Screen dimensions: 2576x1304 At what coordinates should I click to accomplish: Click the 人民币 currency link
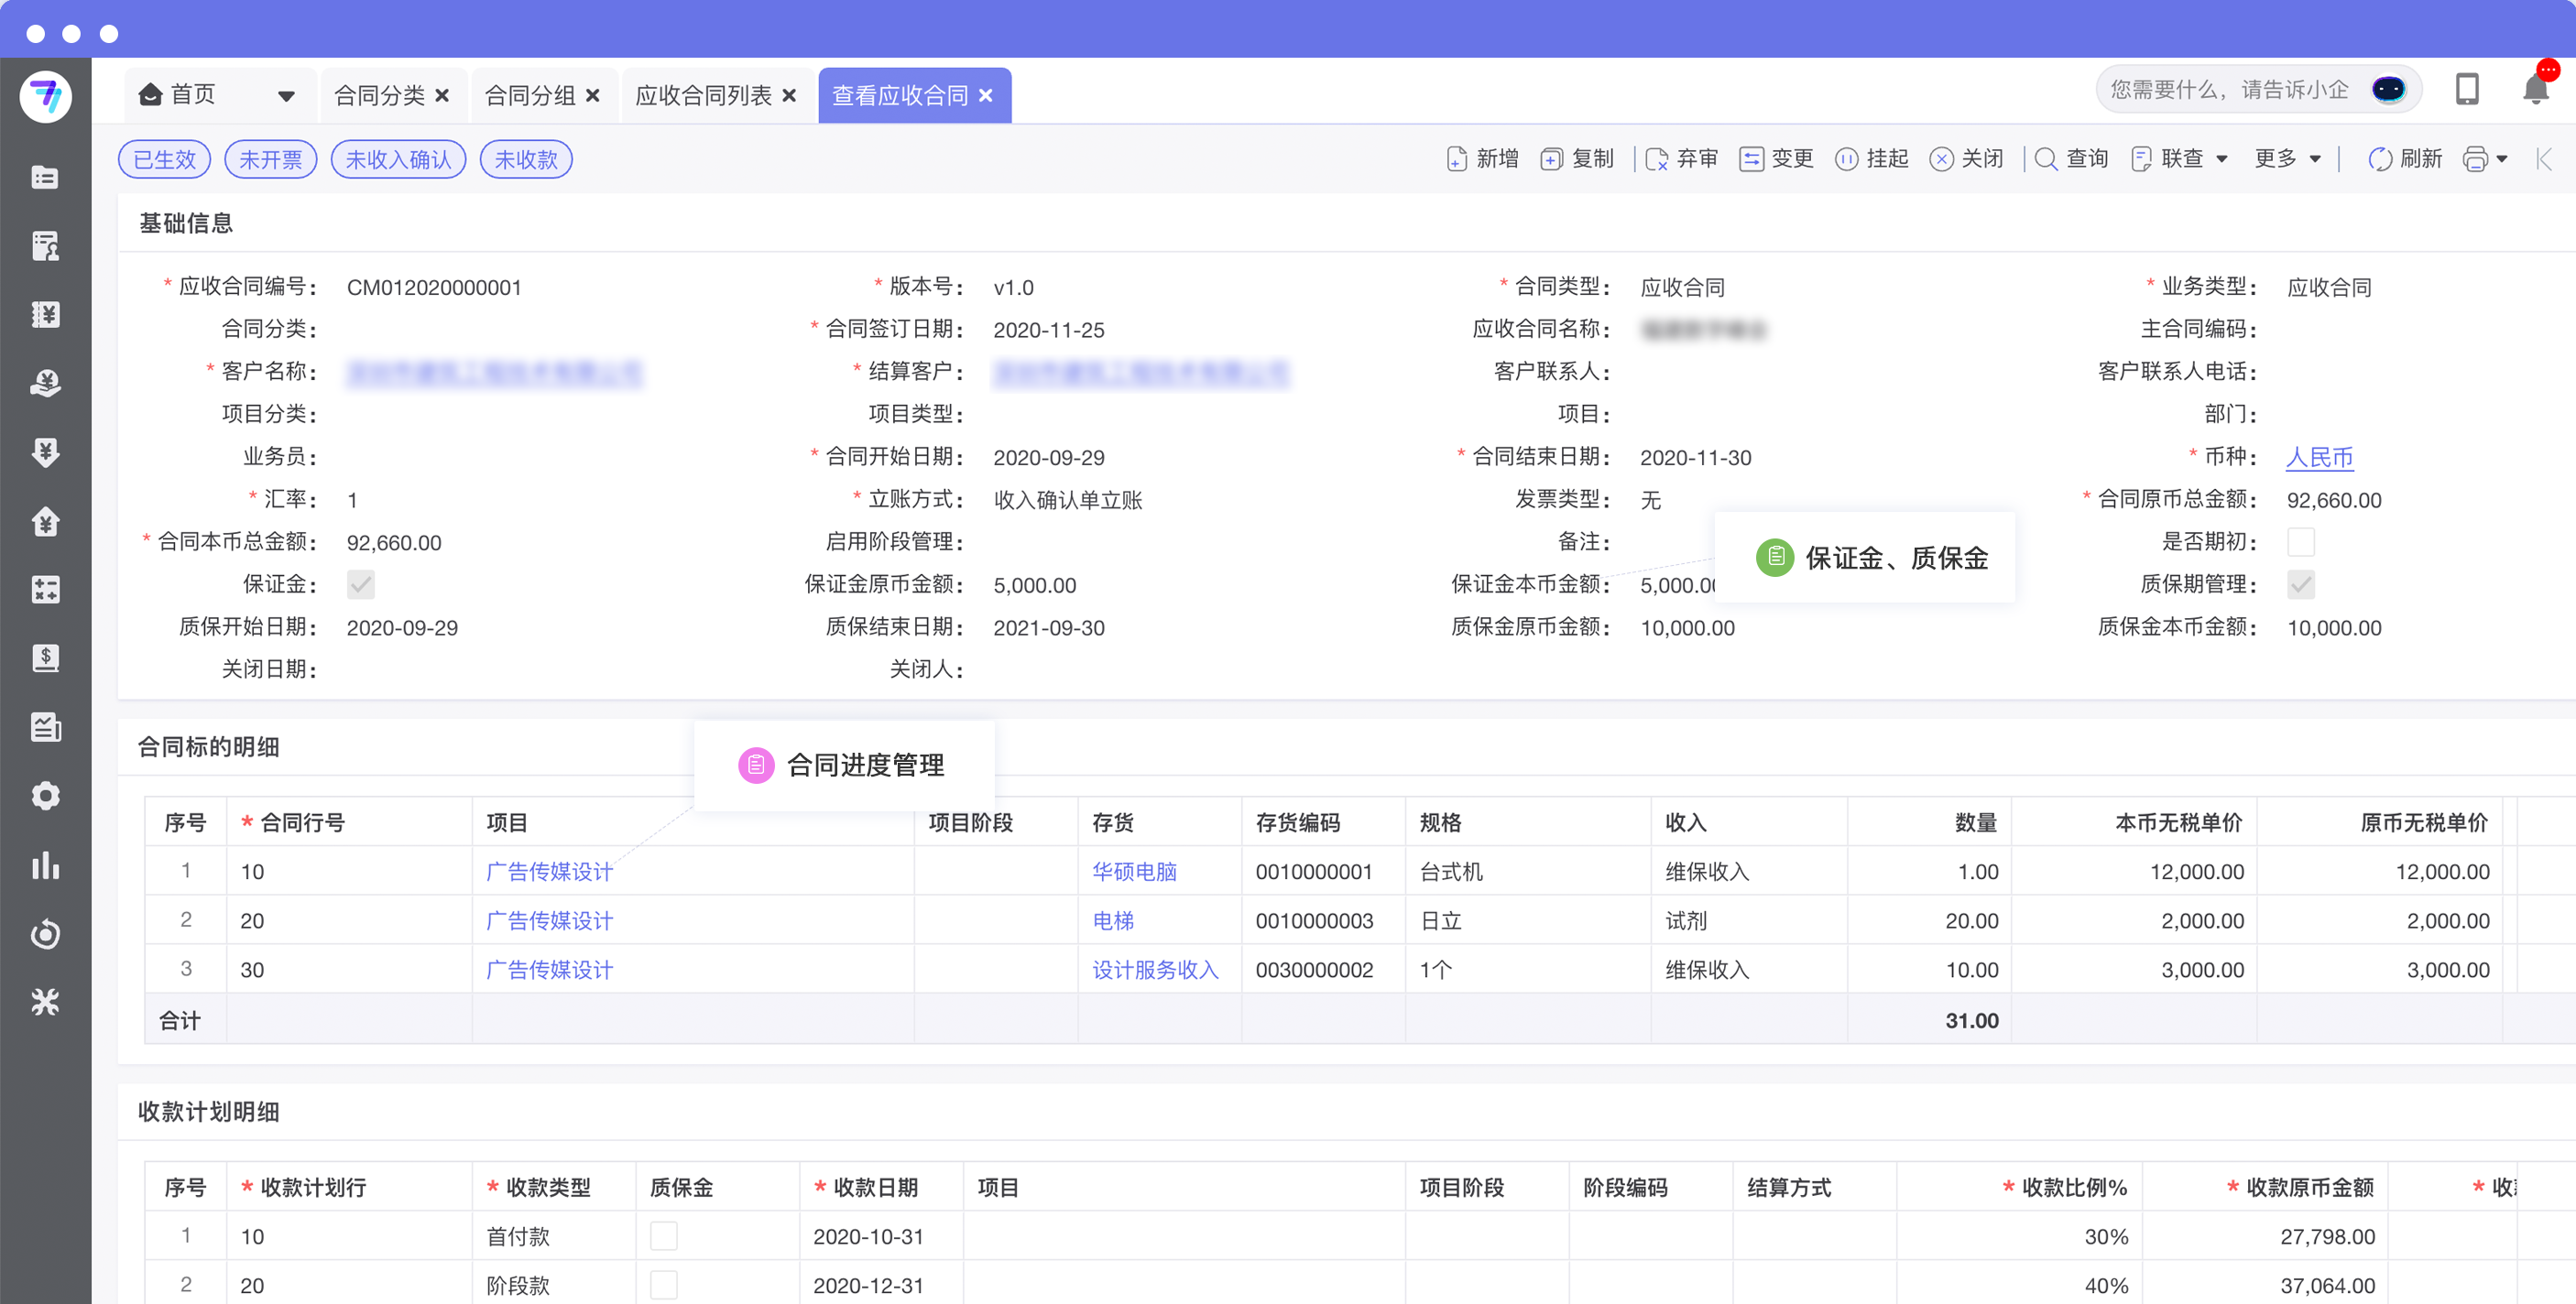[x=2319, y=457]
